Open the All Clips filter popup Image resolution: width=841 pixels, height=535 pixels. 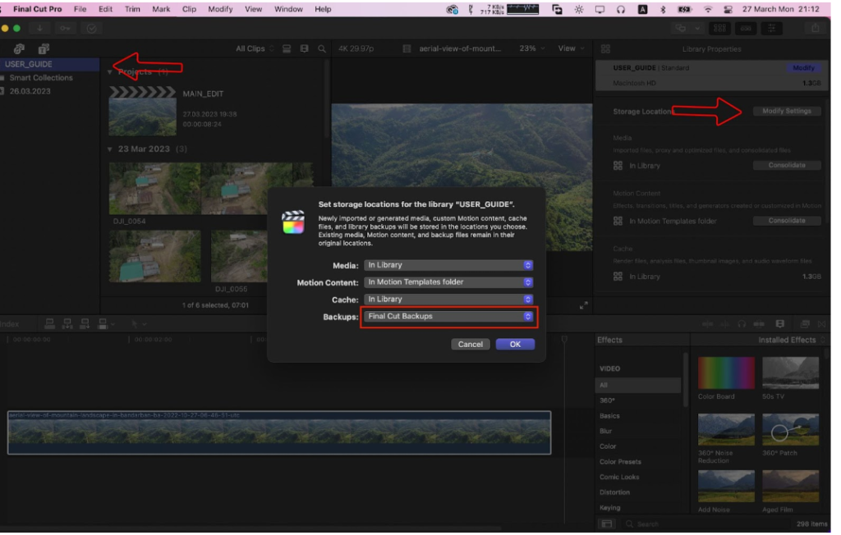pos(255,48)
